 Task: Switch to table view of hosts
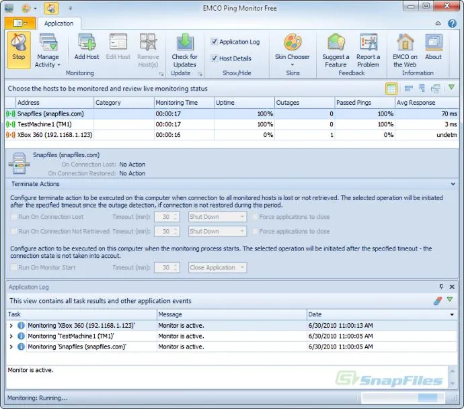click(x=391, y=89)
